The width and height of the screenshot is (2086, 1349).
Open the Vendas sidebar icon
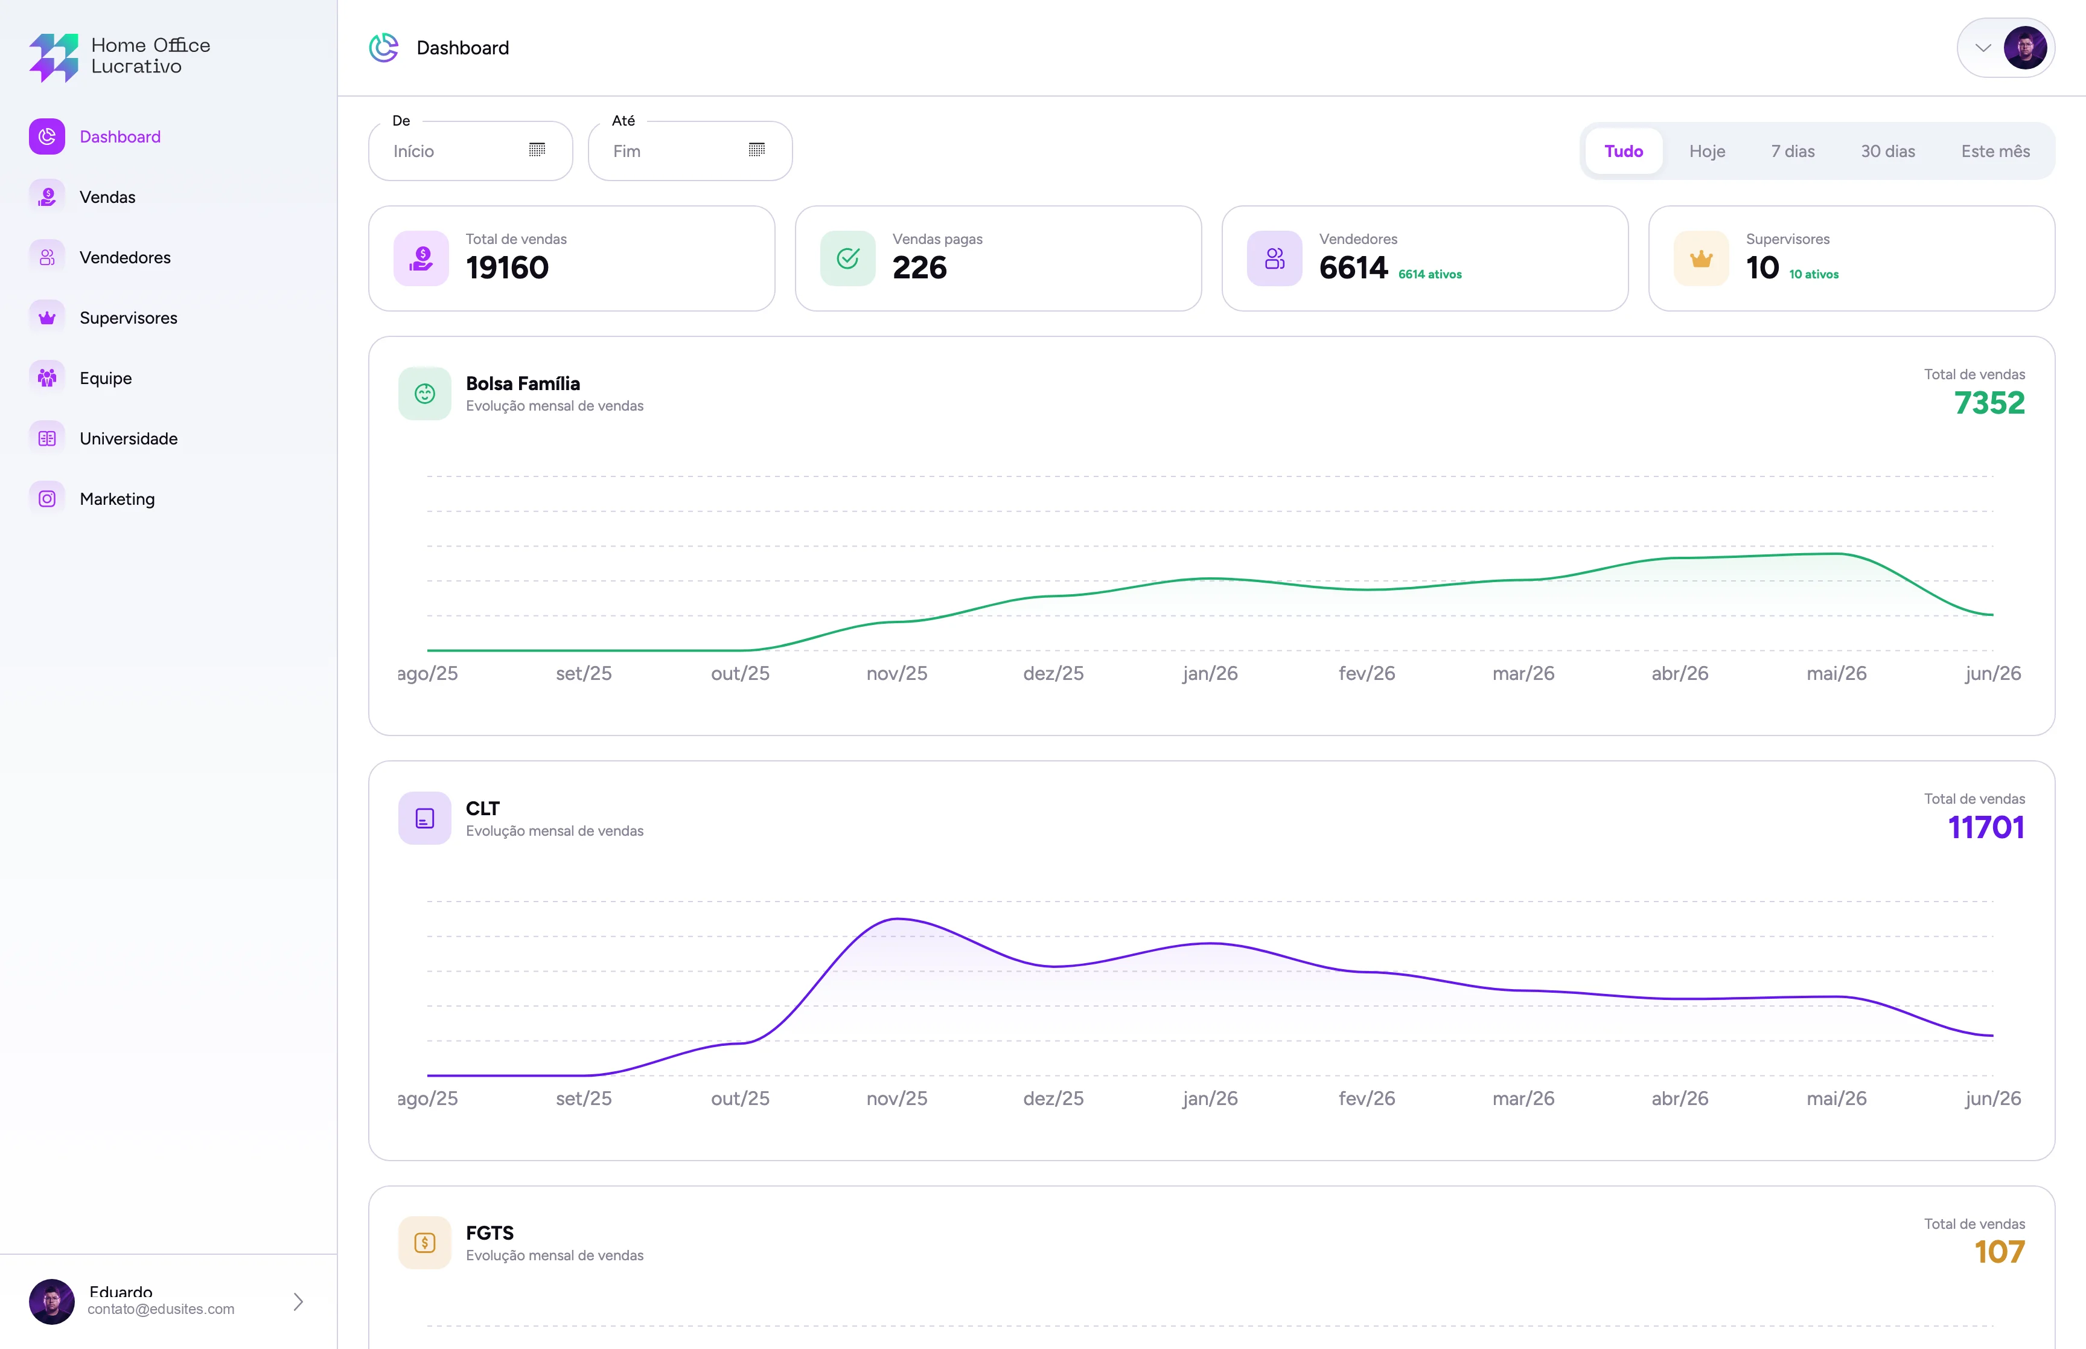point(47,197)
